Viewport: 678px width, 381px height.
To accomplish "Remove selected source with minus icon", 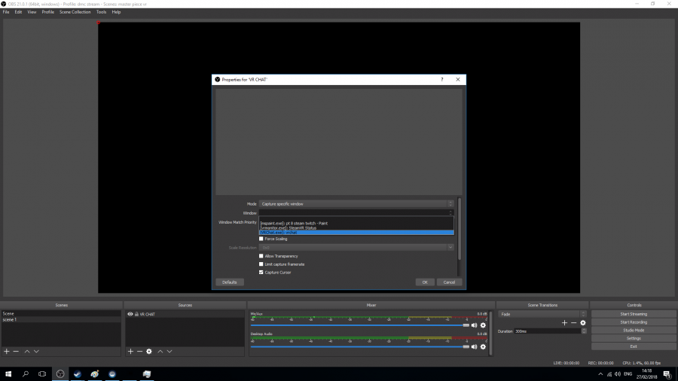I will 139,351.
